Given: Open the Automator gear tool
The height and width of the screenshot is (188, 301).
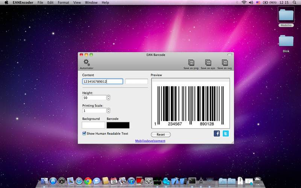Looking at the screenshot, I should coord(87,62).
